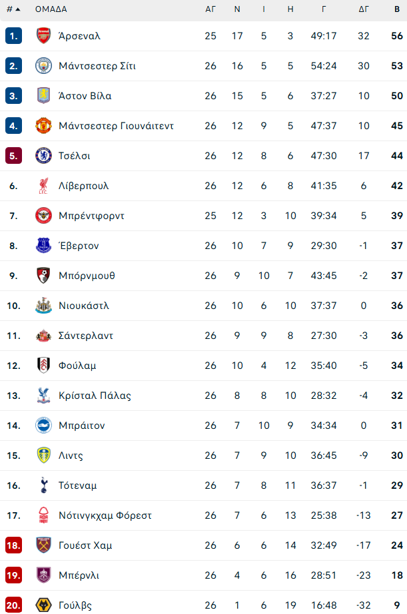Image resolution: width=407 pixels, height=614 pixels.
Task: Sort standings by the Β points header
Action: (397, 9)
